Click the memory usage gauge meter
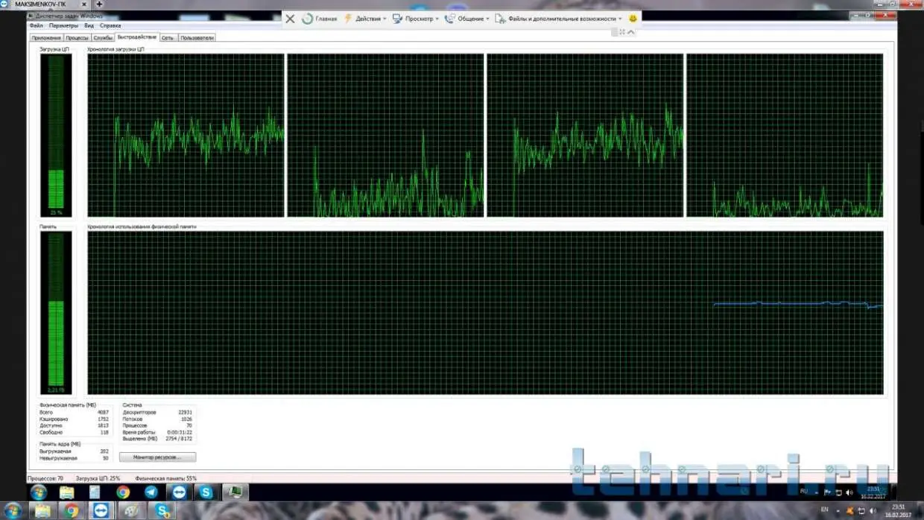The height and width of the screenshot is (520, 924). [56, 312]
